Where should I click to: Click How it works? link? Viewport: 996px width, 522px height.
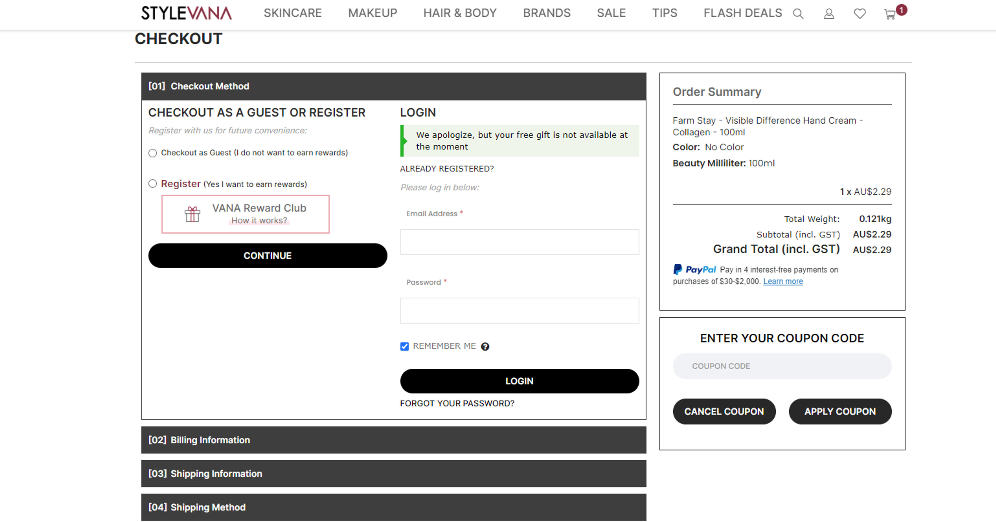[259, 220]
